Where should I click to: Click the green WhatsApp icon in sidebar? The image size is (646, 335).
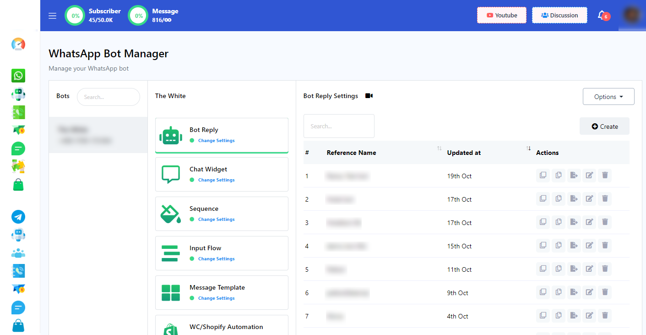18,76
